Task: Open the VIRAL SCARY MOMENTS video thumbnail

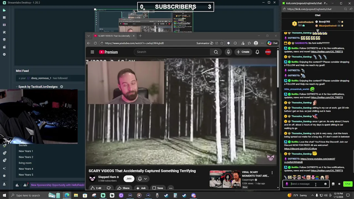Action: coord(225,179)
